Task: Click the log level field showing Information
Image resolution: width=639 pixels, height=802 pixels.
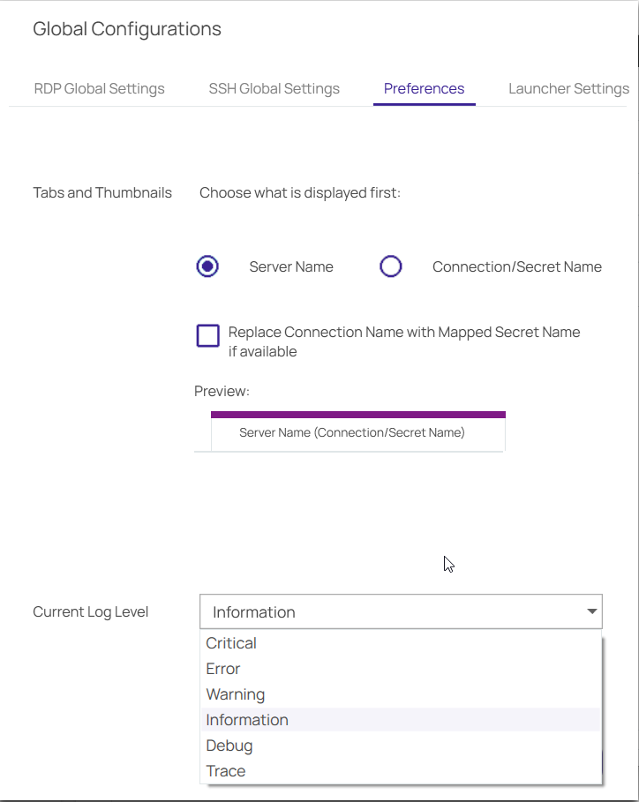Action: coord(388,611)
